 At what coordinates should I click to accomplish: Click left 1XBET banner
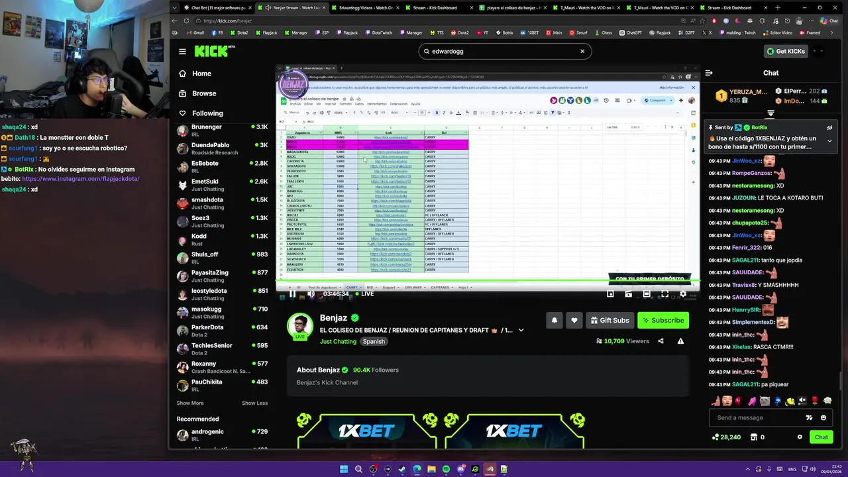[367, 431]
